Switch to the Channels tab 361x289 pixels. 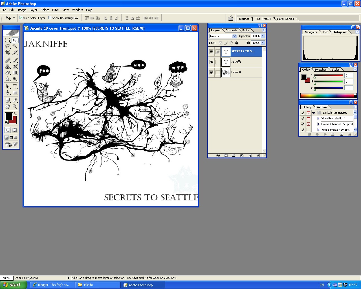point(231,30)
